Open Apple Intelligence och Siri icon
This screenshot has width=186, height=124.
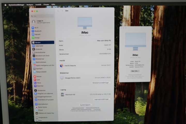(x=34, y=65)
